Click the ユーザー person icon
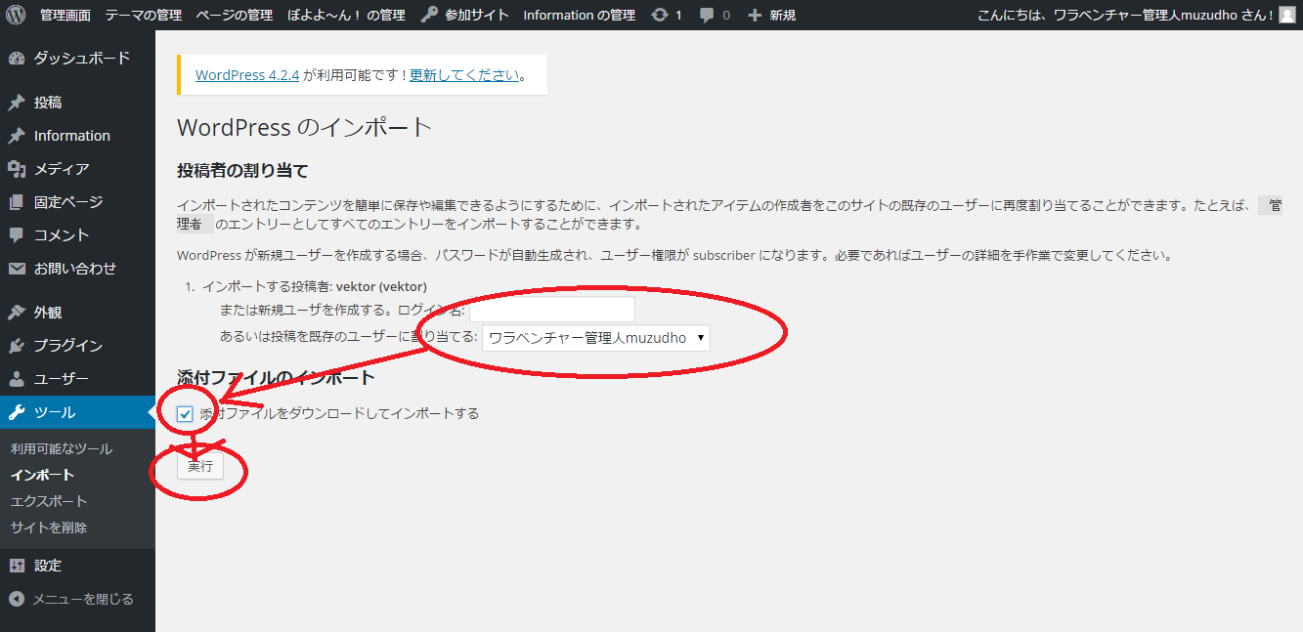The height and width of the screenshot is (632, 1303). (x=16, y=379)
